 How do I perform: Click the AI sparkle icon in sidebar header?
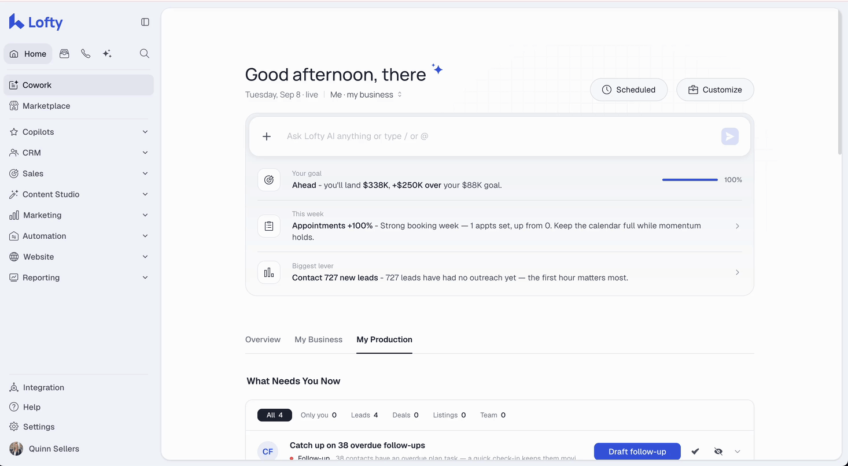coord(107,54)
